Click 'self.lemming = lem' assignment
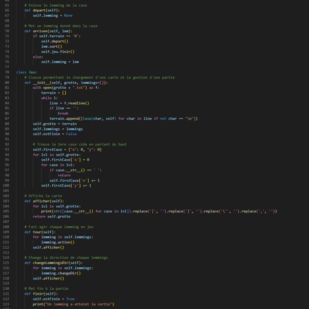Image resolution: width=309 pixels, height=309 pixels. pyautogui.click(x=60, y=62)
